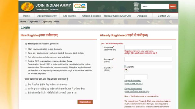
Task: Open the Home menu item
Action: tap(27, 16)
